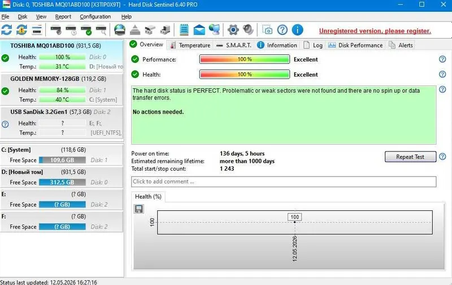The image size is (452, 285).
Task: Click the globe over disk toolbar icon
Action: 120,30
